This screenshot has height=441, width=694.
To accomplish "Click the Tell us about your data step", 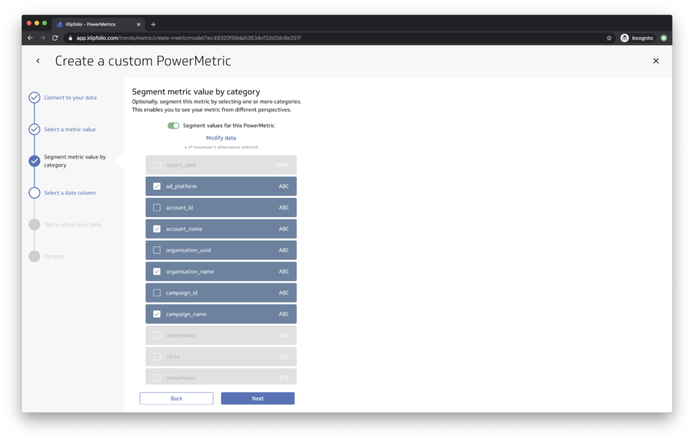I will pos(72,225).
